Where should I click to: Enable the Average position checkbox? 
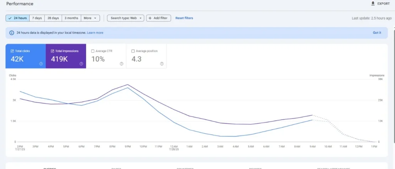pos(133,51)
